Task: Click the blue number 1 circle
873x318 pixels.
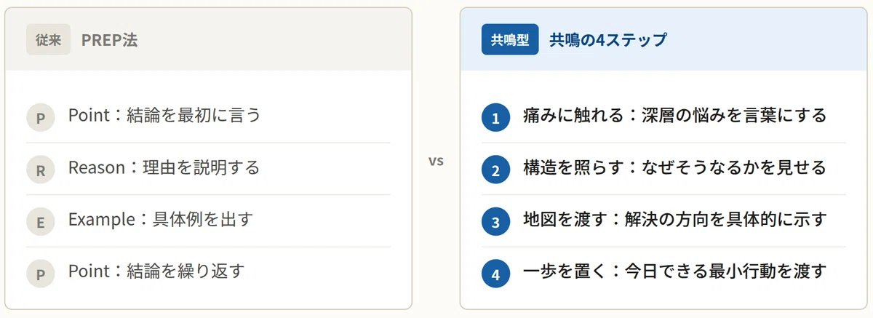Action: point(496,118)
